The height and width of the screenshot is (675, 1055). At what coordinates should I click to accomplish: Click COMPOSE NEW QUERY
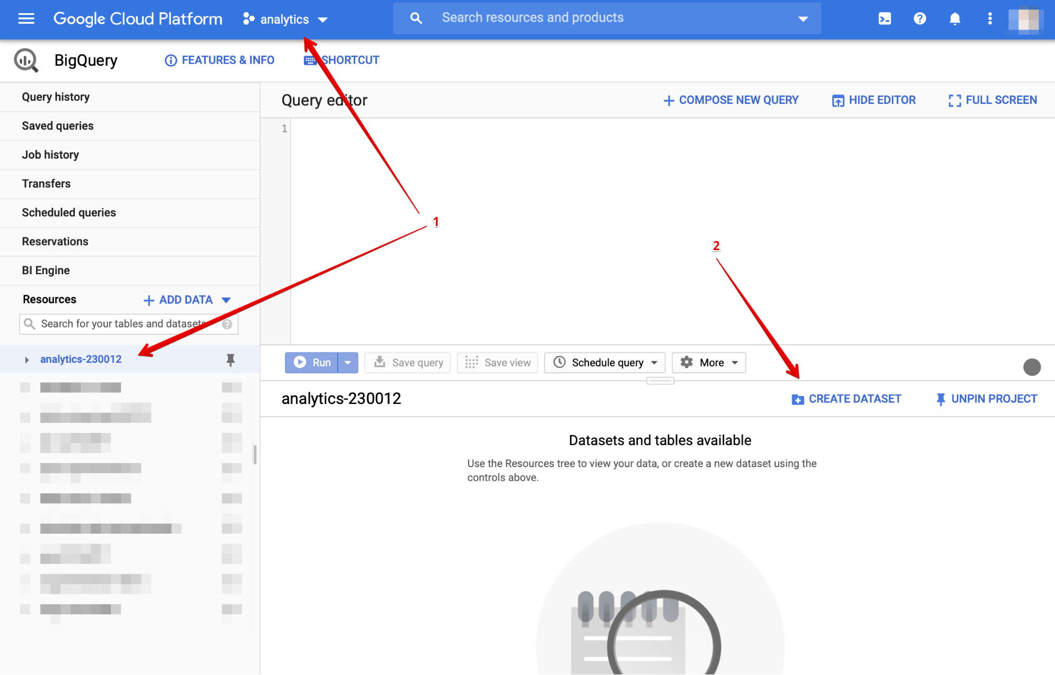coord(731,100)
